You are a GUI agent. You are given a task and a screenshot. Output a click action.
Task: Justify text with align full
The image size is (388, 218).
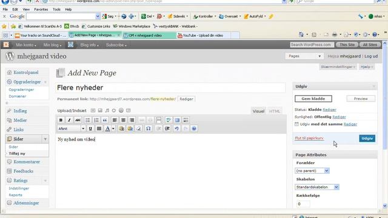click(x=99, y=128)
